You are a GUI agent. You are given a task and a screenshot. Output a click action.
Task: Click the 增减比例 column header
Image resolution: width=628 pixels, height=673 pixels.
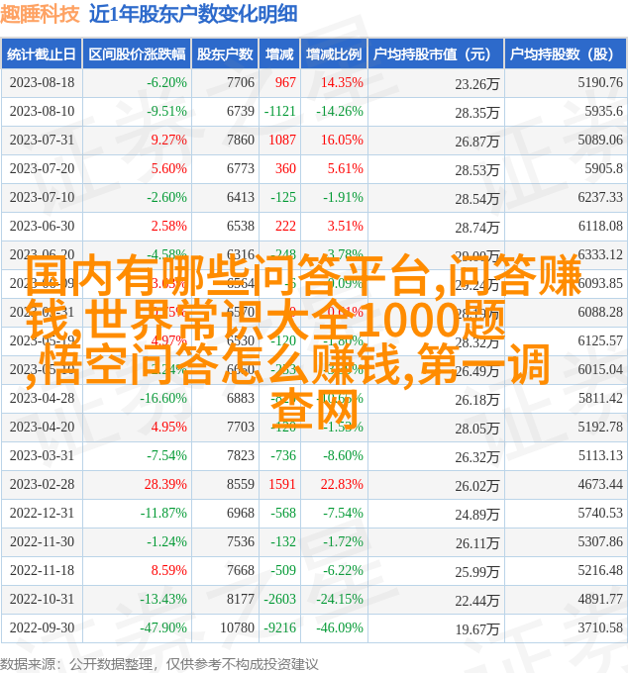(x=334, y=54)
